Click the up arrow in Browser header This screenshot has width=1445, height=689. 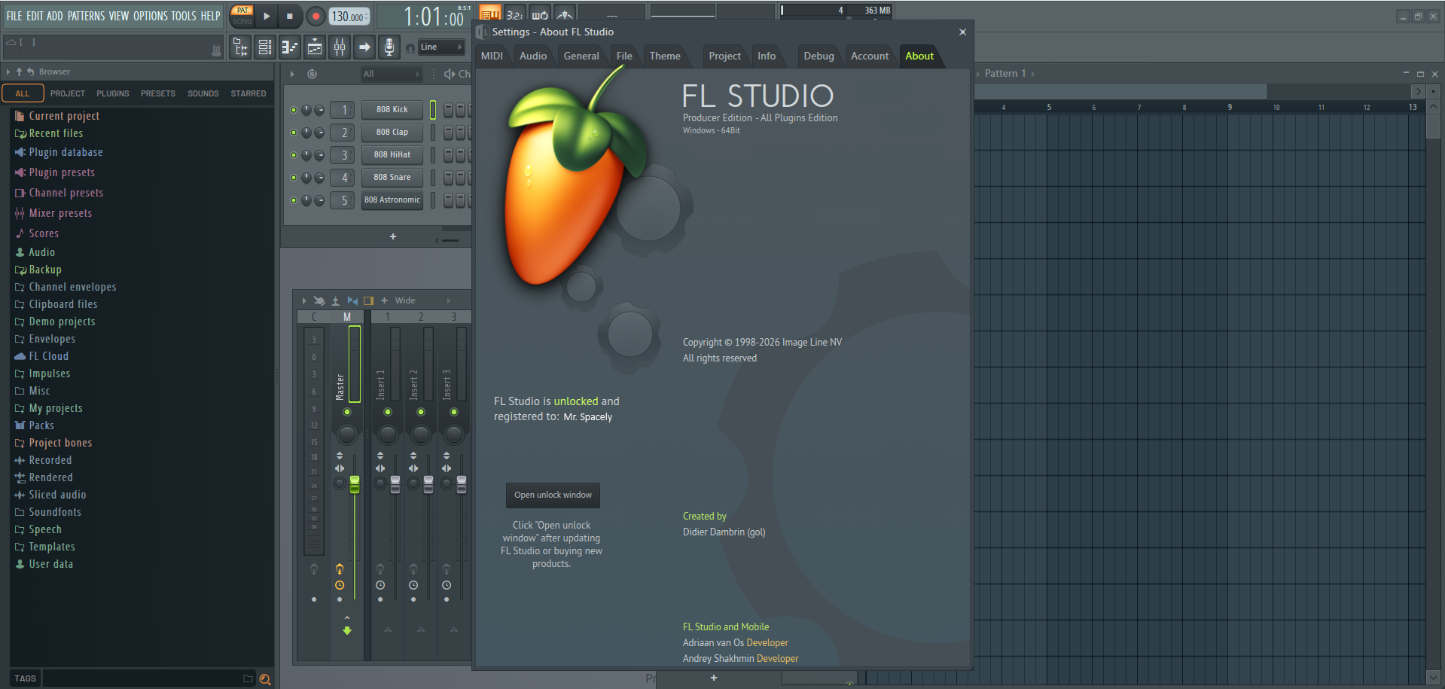point(19,72)
